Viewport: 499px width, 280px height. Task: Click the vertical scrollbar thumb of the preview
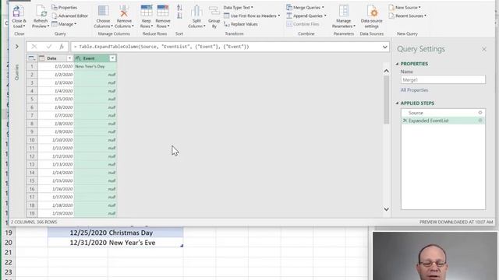386,100
